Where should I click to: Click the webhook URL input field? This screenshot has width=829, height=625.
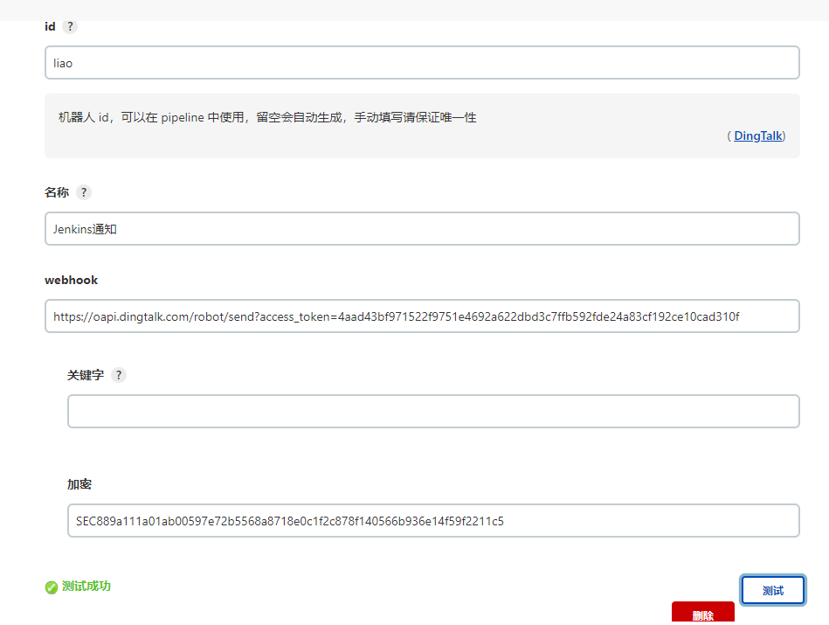pyautogui.click(x=422, y=316)
